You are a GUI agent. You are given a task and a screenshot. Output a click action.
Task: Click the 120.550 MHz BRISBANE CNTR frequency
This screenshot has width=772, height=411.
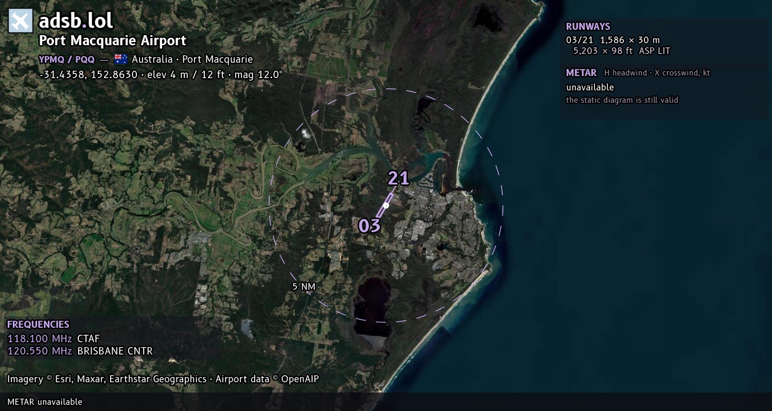coord(80,351)
